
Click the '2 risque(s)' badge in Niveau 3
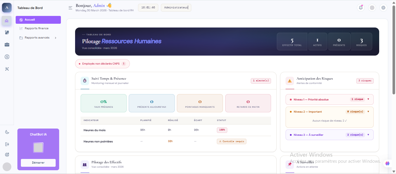point(355,135)
